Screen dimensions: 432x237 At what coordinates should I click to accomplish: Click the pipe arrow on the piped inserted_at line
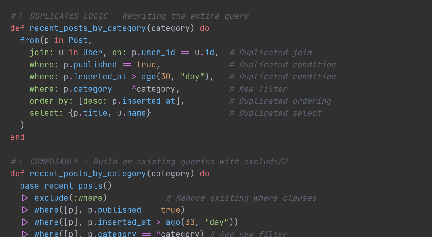click(25, 222)
